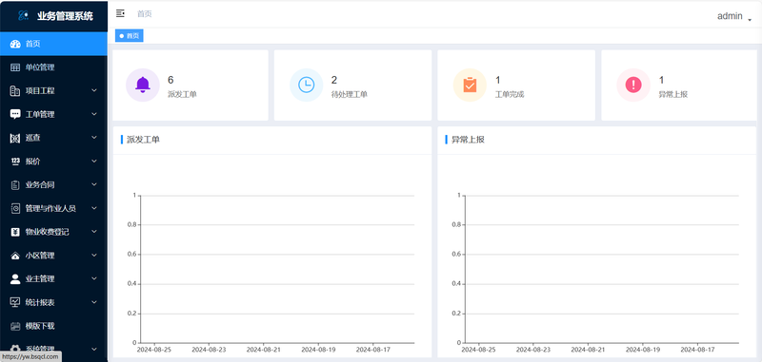Screen dimensions: 762x362
Task: Select the 单位管理 table icon in sidebar
Action: pos(15,67)
